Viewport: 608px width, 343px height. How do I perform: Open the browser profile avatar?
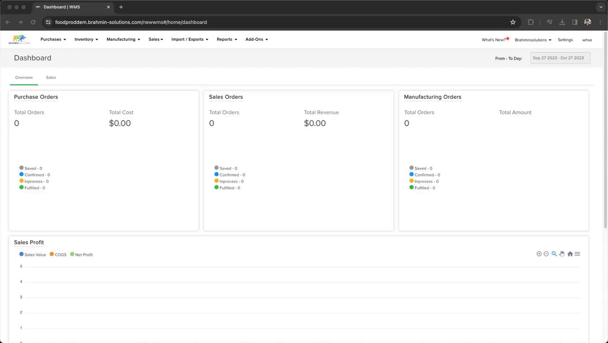588,22
